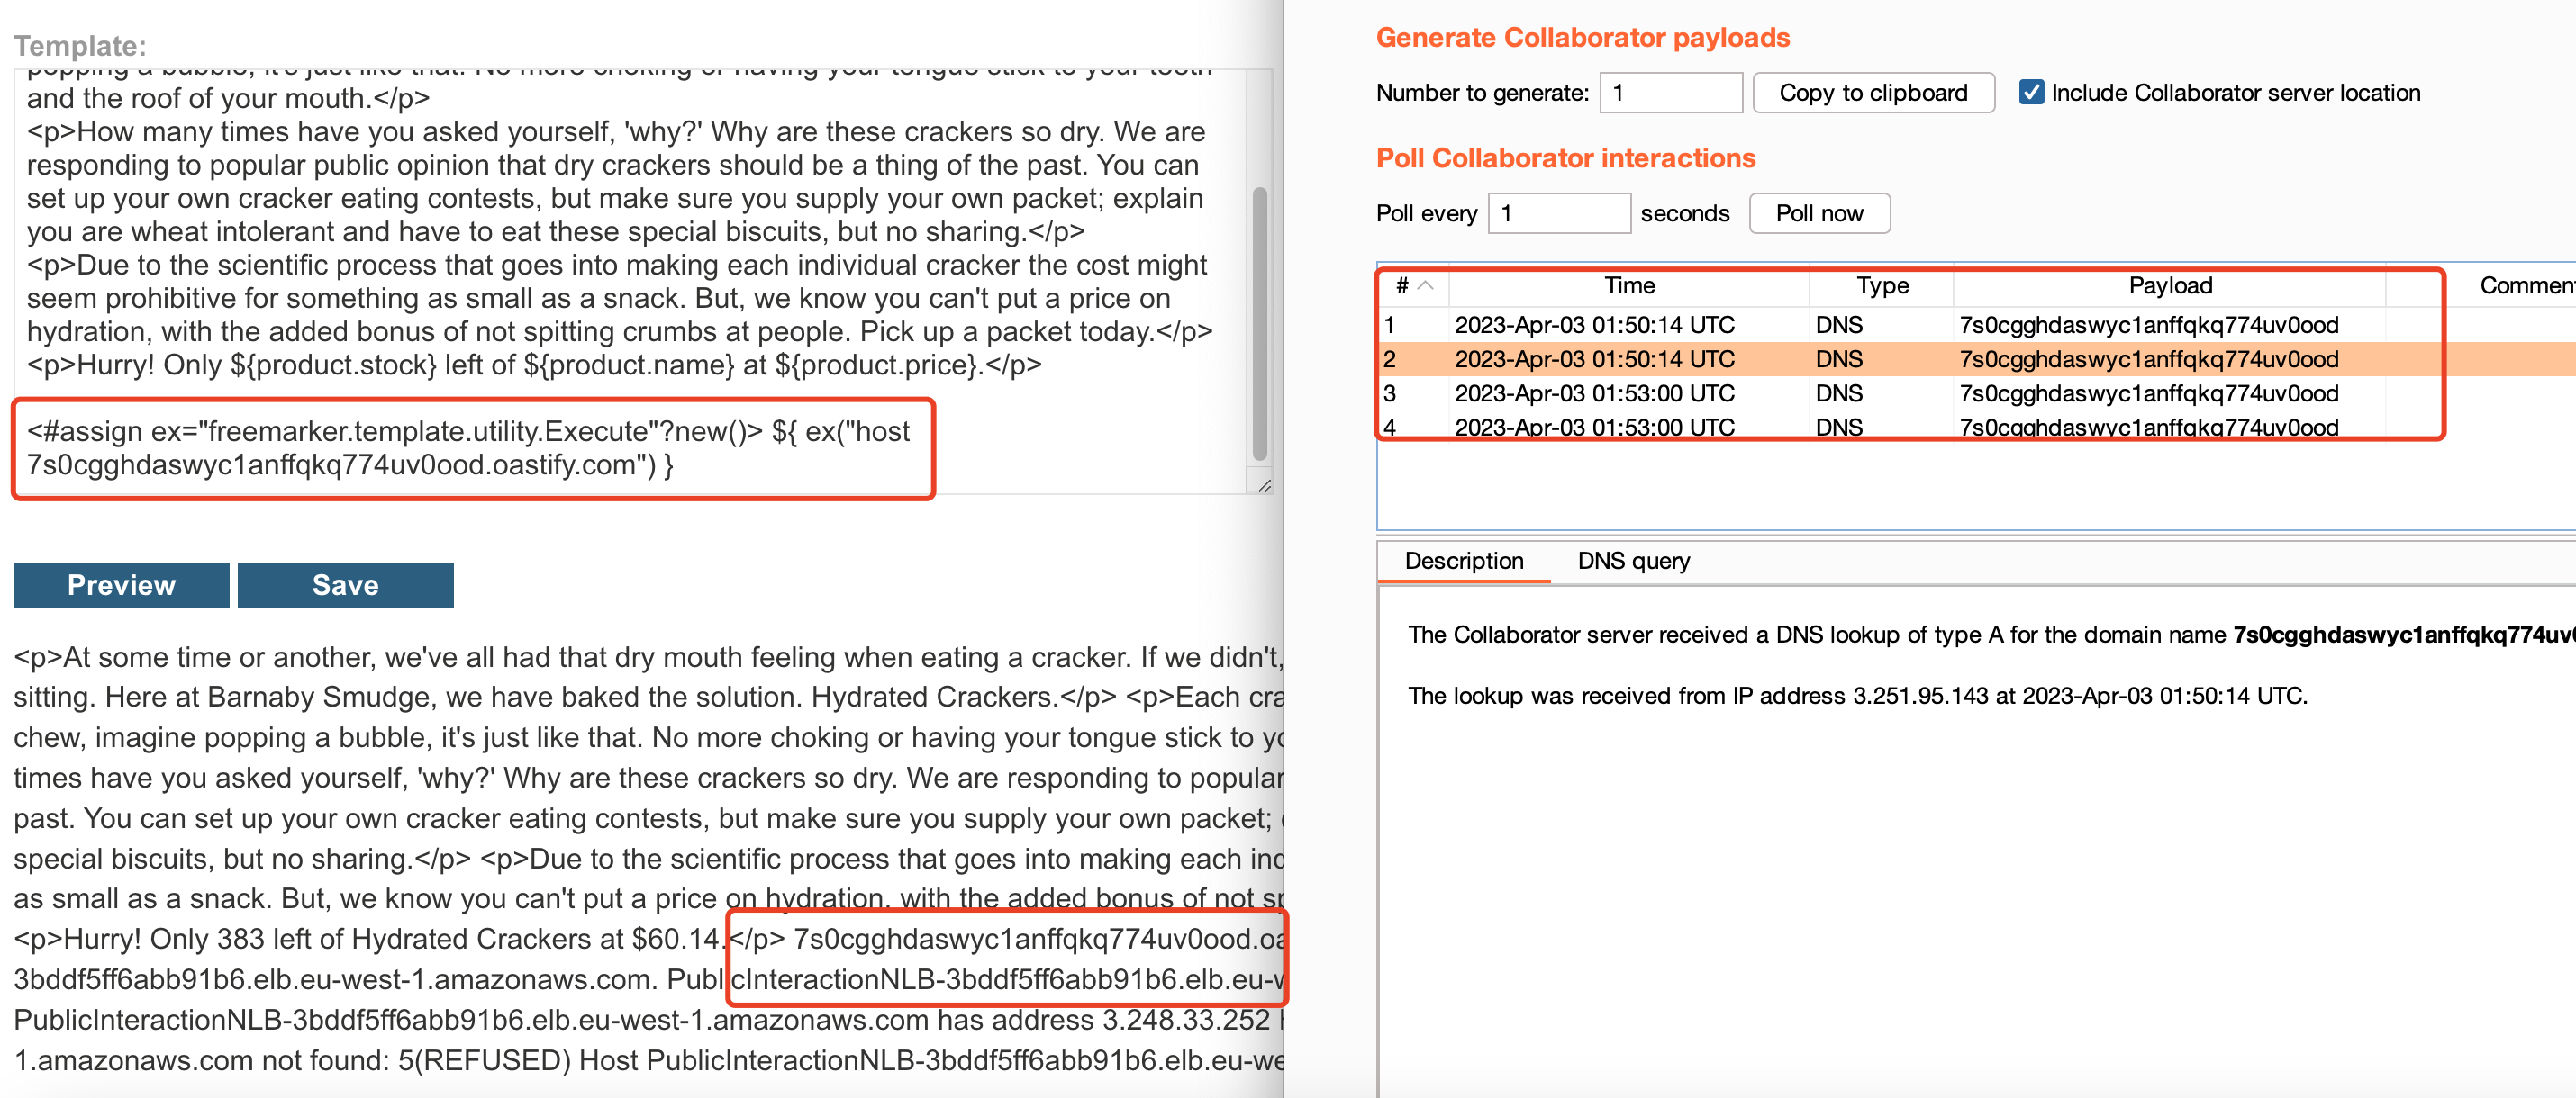
Task: Sort table by Type column header
Action: pyautogui.click(x=1882, y=285)
